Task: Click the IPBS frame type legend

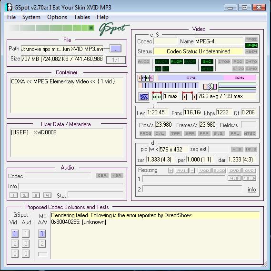Action: [146, 78]
